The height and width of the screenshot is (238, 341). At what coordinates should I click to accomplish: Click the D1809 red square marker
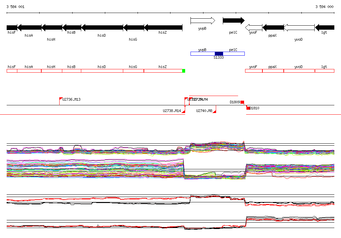242,102
